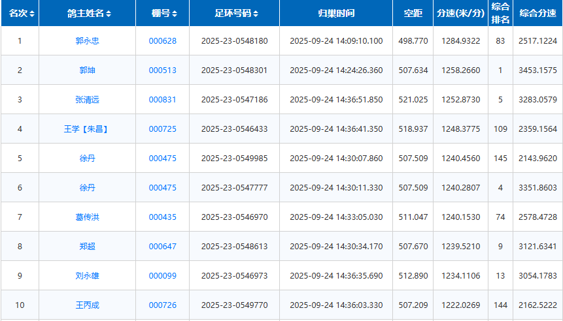Image resolution: width=563 pixels, height=321 pixels.
Task: Open pigeon owner 郭永忠 link
Action: (88, 41)
